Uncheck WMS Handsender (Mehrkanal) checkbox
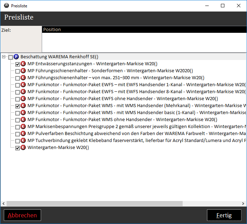247x224 pixels. [x=17, y=106]
